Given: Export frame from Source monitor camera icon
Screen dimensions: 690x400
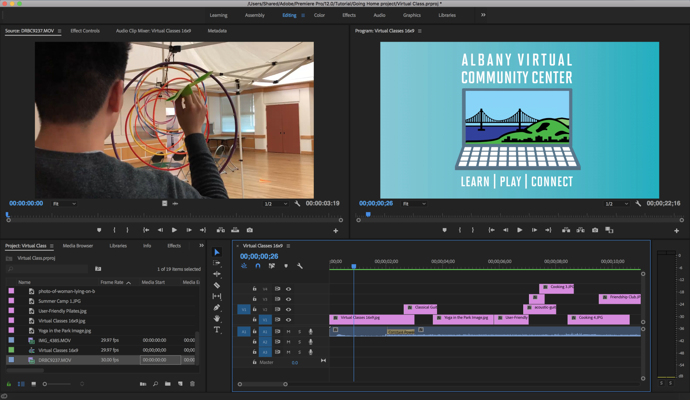Looking at the screenshot, I should tap(250, 230).
